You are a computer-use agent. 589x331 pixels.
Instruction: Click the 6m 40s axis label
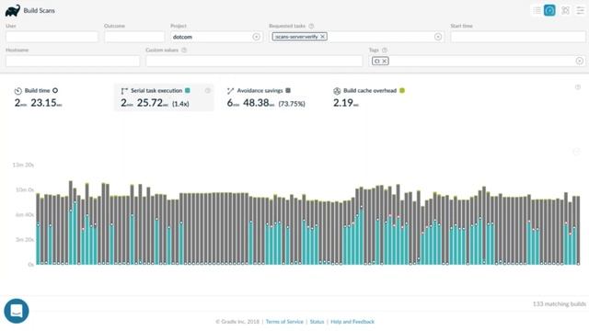(x=25, y=214)
